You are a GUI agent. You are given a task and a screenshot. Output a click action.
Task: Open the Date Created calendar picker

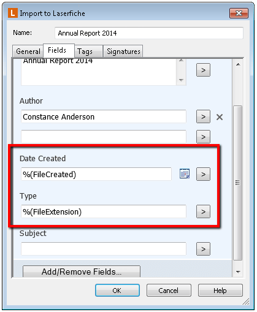click(185, 173)
